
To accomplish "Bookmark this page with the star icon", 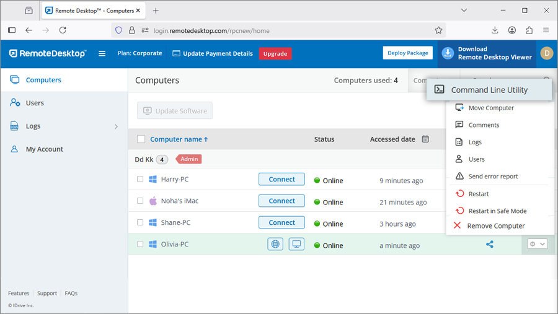I will click(438, 30).
